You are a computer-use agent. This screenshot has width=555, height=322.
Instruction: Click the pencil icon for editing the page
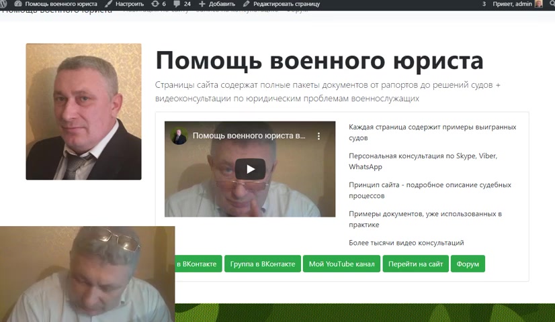(247, 4)
